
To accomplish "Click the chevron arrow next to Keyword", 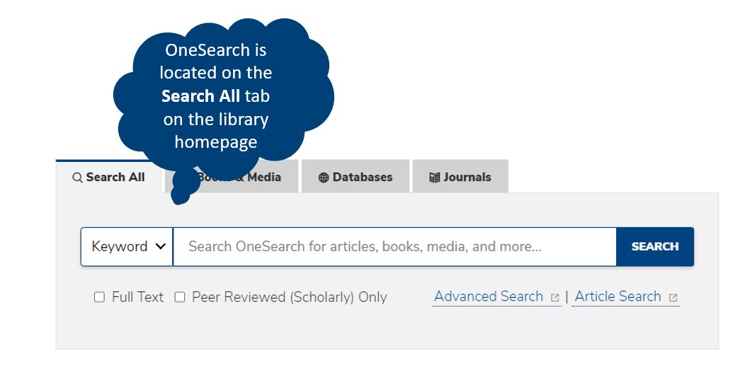I will [161, 246].
